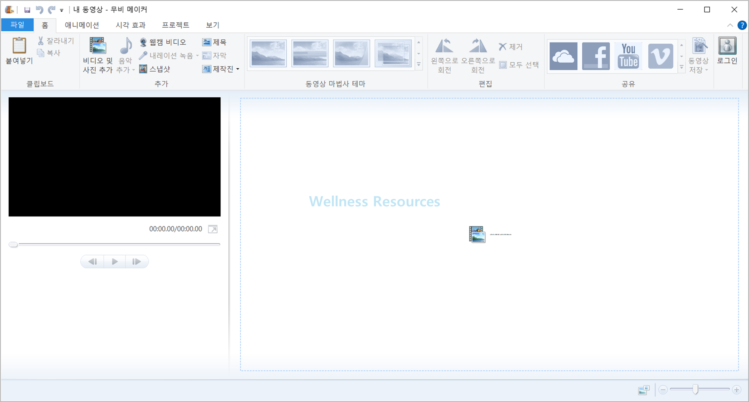The width and height of the screenshot is (749, 402).
Task: Add videos and photos (비디오 및 사진 추가)
Action: (x=98, y=55)
